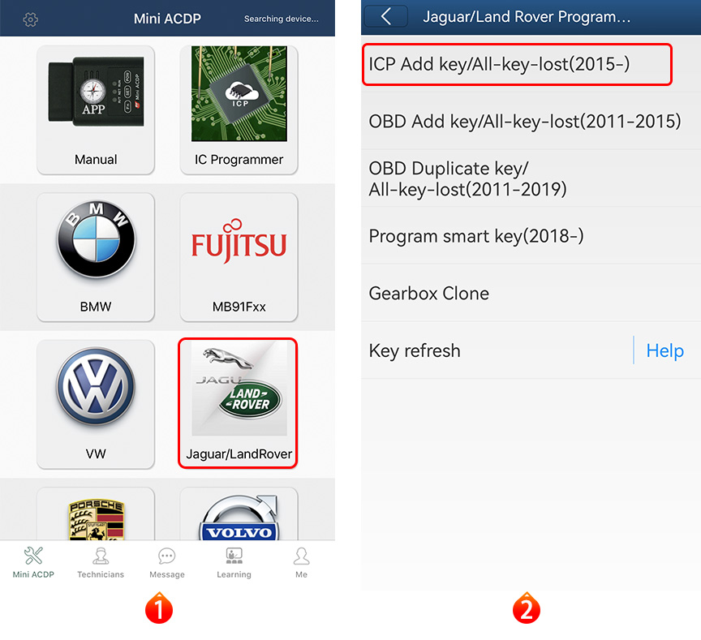The image size is (701, 640).
Task: Choose OBD Add key/All-key-lost(2011-2015)
Action: (525, 122)
